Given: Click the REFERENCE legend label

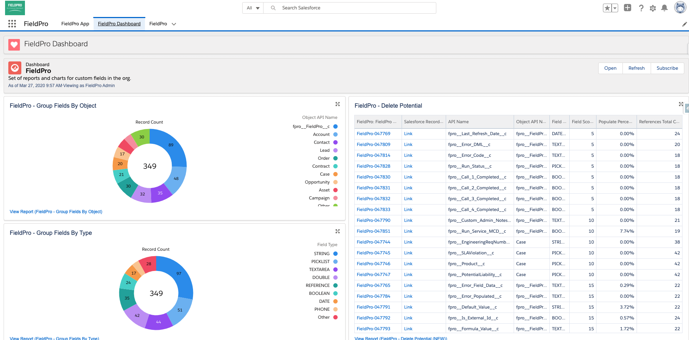Looking at the screenshot, I should 318,285.
